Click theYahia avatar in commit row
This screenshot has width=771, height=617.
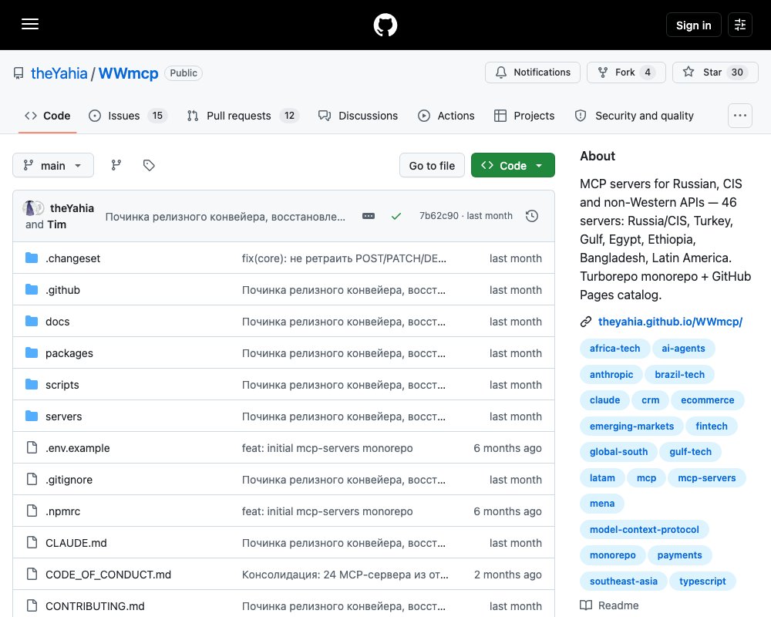pos(30,208)
